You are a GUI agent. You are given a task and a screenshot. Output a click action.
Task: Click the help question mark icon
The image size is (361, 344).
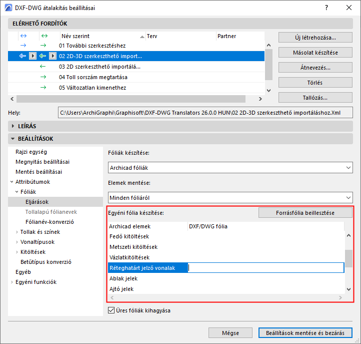click(x=326, y=8)
